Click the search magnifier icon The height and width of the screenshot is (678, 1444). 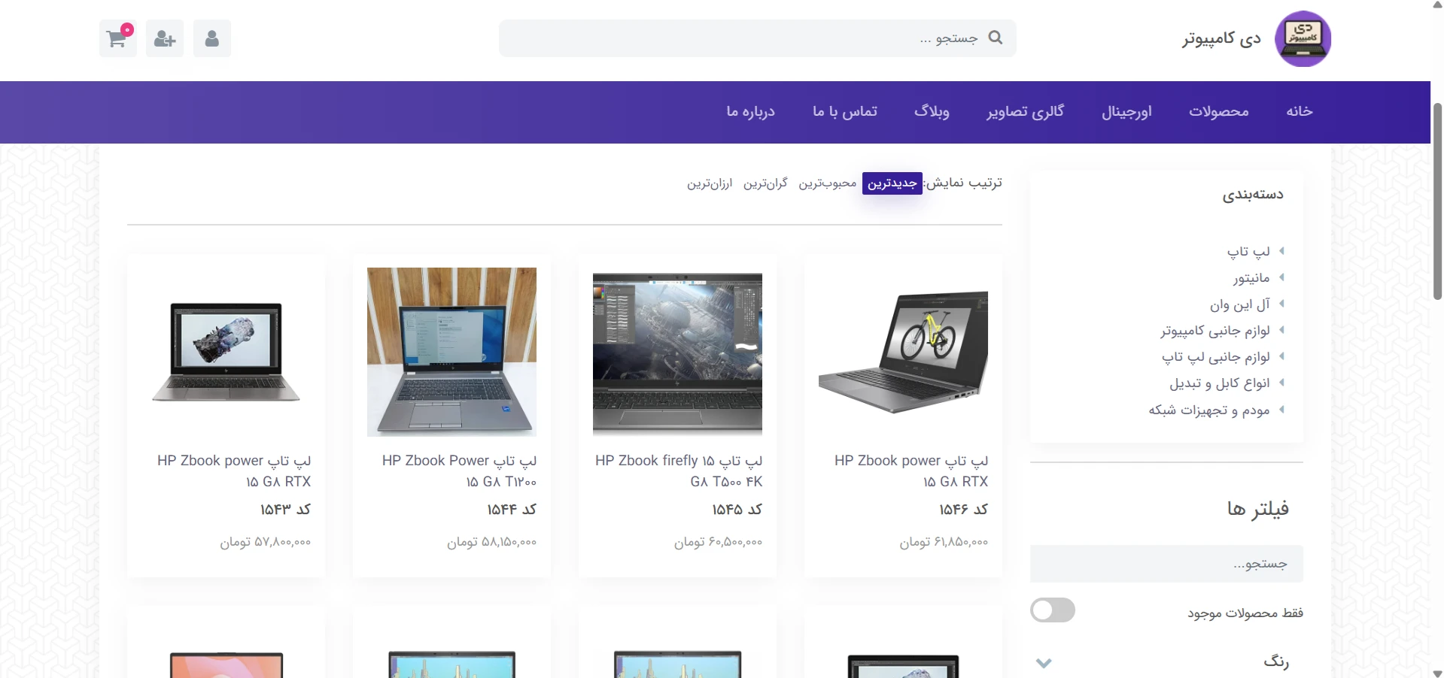[x=995, y=38]
